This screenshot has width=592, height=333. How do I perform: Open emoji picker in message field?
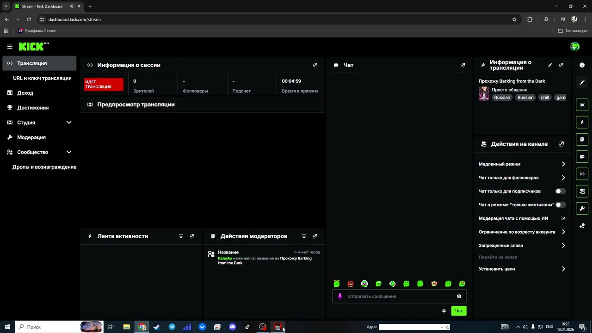pos(459,296)
